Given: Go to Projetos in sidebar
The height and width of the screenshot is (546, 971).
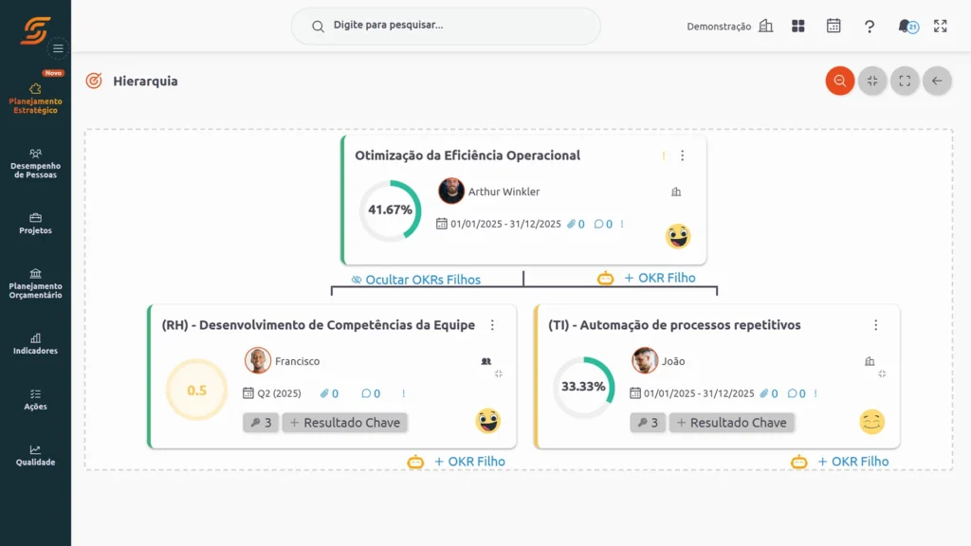Looking at the screenshot, I should coord(35,224).
